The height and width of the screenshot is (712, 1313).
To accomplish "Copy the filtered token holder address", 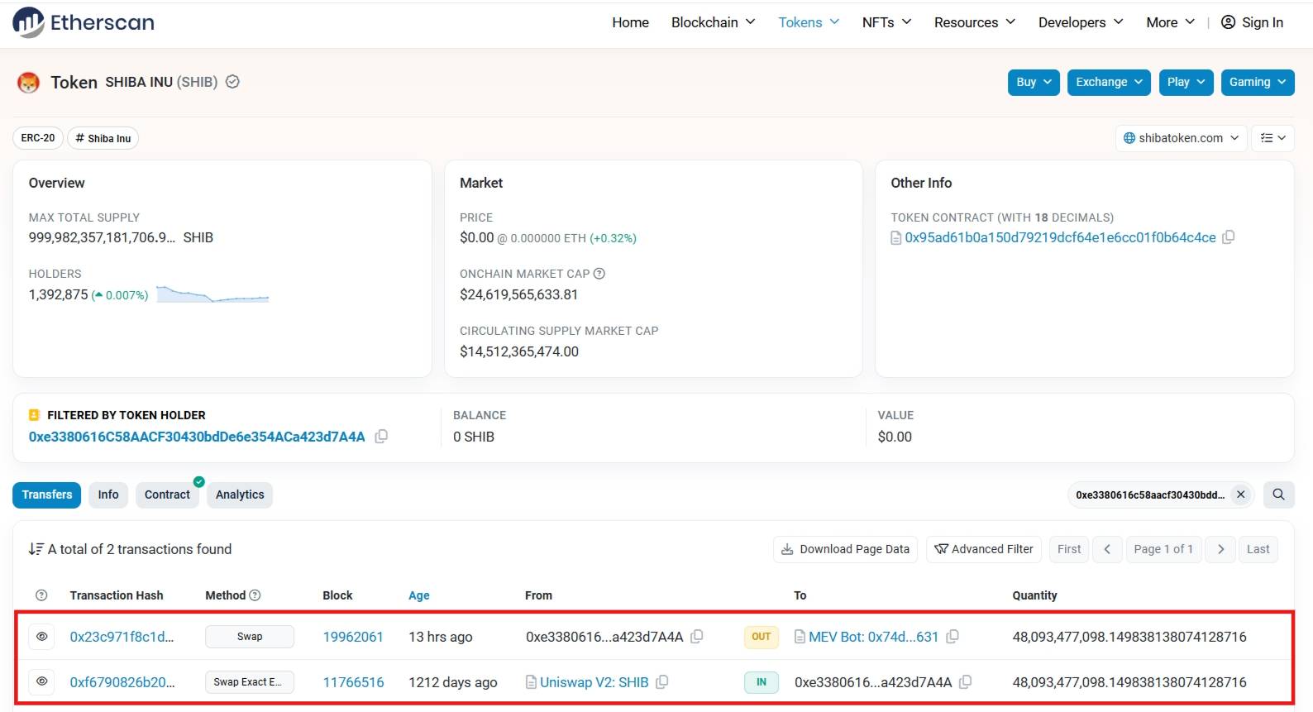I will coord(381,437).
